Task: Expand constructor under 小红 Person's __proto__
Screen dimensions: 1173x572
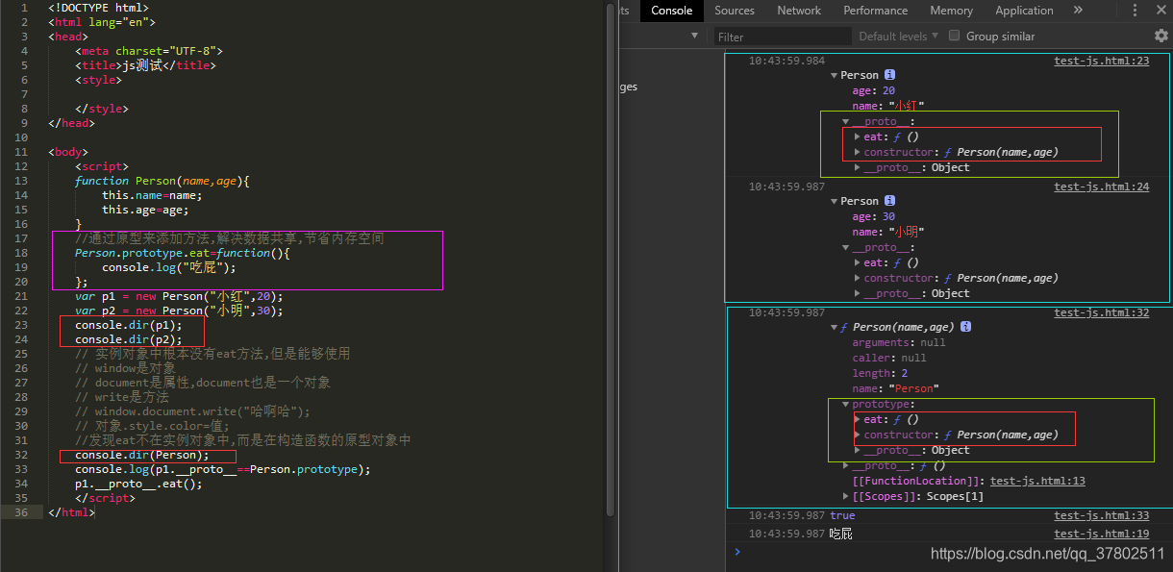Action: tap(858, 152)
